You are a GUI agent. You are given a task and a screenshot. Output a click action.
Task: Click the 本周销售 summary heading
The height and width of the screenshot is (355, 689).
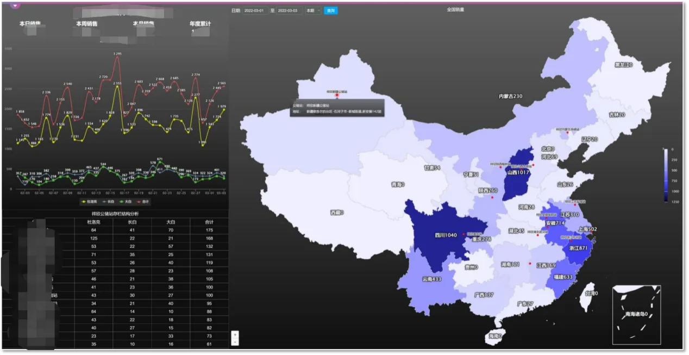click(x=87, y=24)
